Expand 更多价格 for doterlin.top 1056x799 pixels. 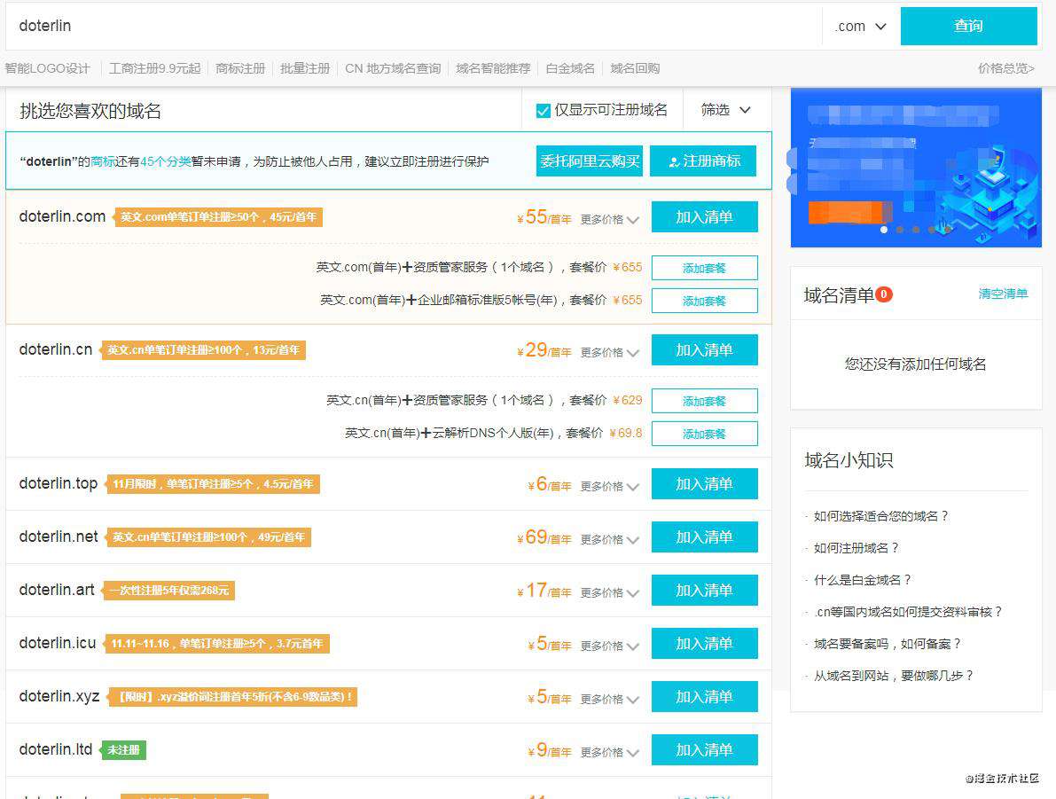(x=609, y=487)
